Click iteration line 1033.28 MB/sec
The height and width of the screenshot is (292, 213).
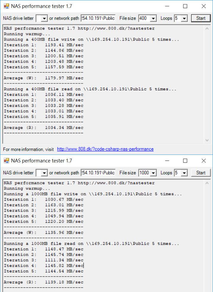[x=43, y=105]
